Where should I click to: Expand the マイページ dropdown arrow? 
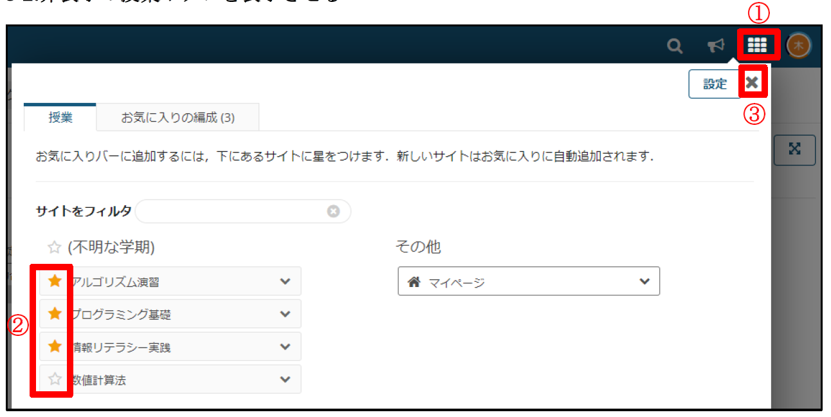pos(644,282)
